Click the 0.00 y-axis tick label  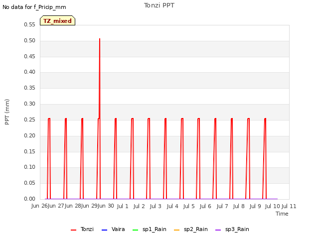(30, 199)
